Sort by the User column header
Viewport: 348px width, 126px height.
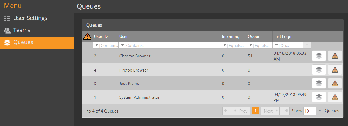[124, 36]
